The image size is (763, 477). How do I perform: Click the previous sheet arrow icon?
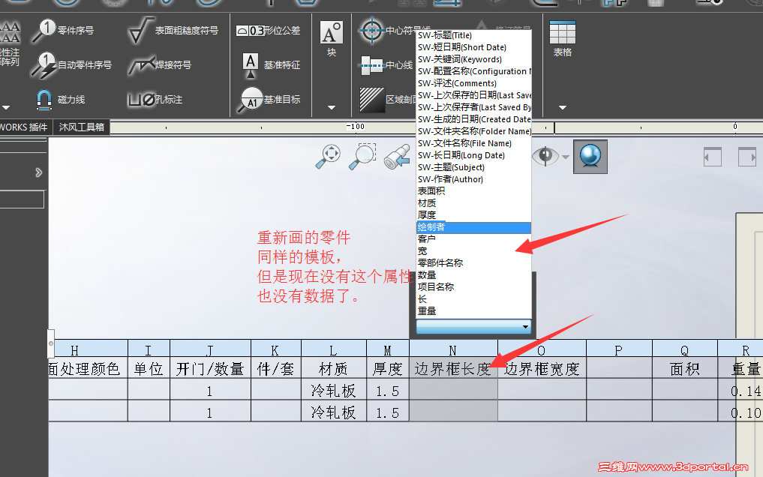point(713,157)
